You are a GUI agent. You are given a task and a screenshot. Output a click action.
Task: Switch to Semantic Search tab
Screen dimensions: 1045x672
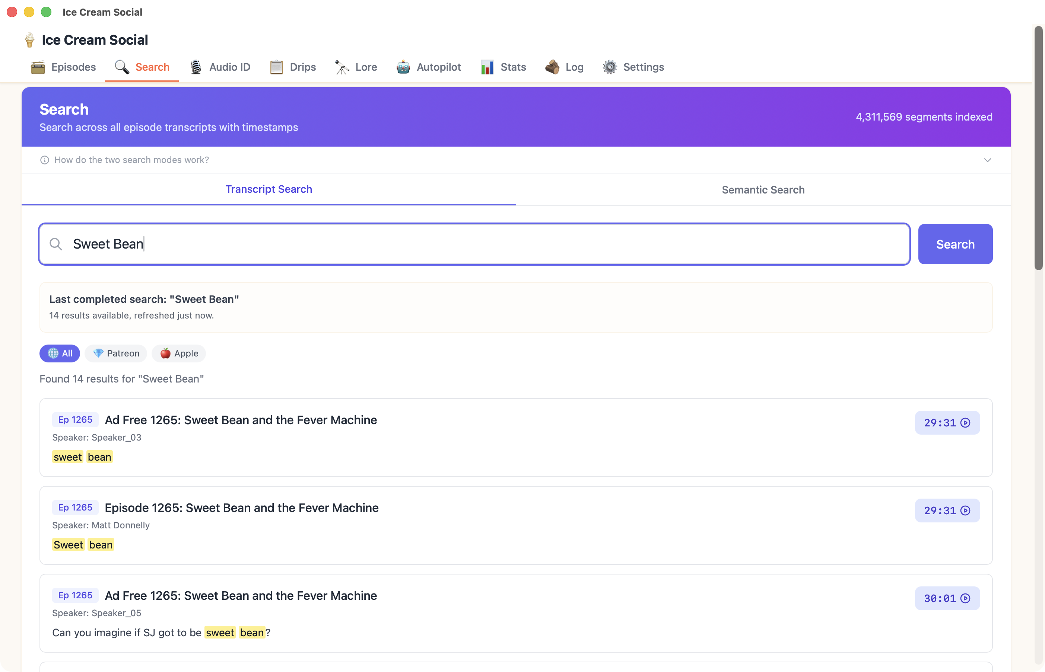coord(763,190)
